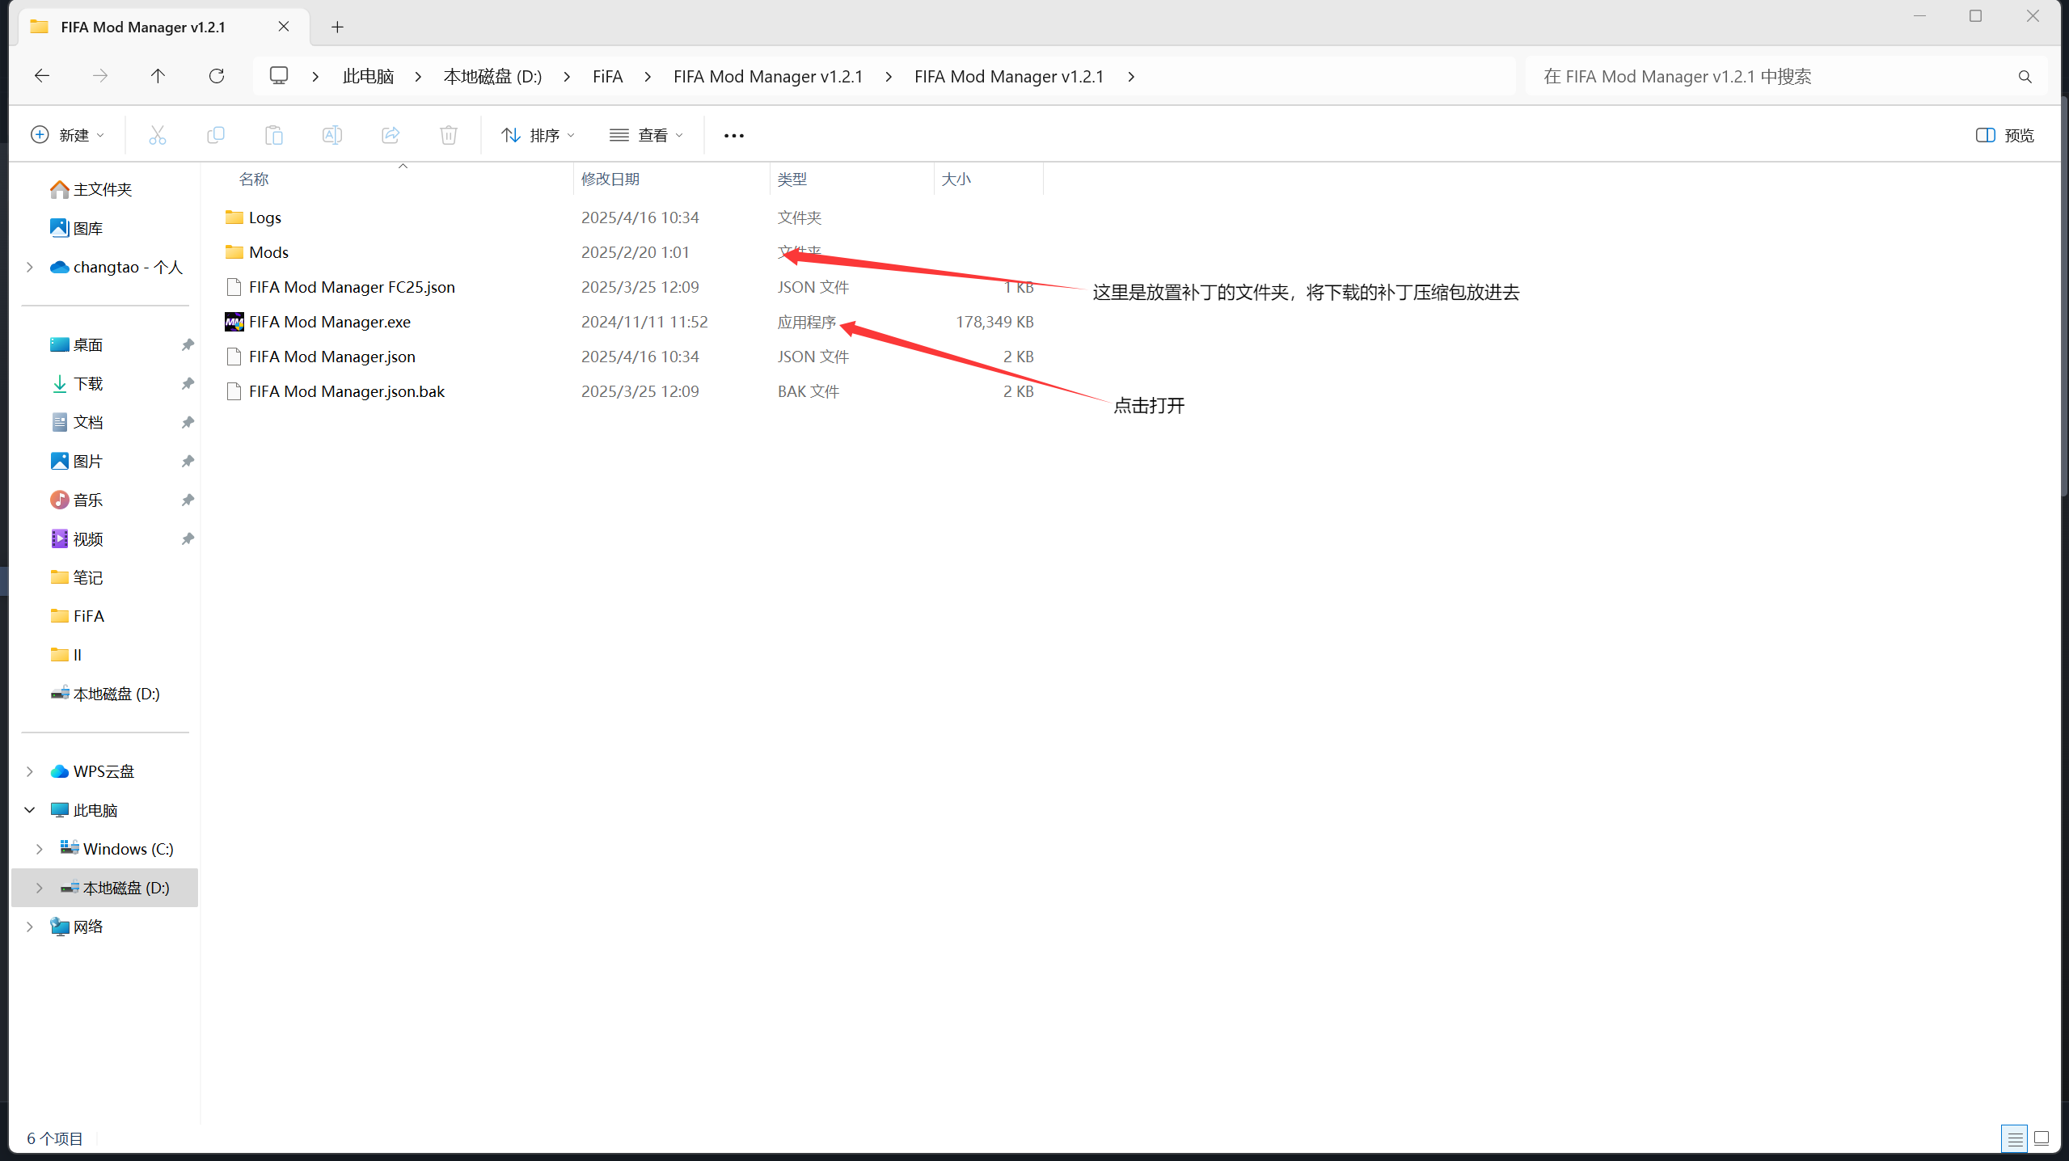Click the Share icon in toolbar
The height and width of the screenshot is (1161, 2069).
tap(391, 135)
